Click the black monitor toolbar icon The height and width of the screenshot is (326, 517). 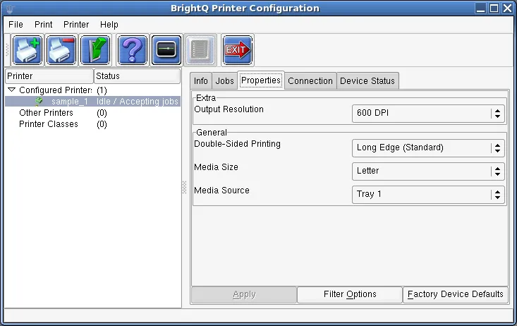[166, 50]
